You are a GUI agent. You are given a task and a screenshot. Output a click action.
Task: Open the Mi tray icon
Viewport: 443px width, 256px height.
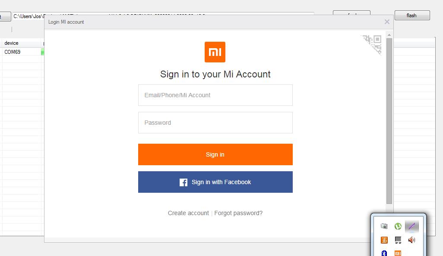398,253
